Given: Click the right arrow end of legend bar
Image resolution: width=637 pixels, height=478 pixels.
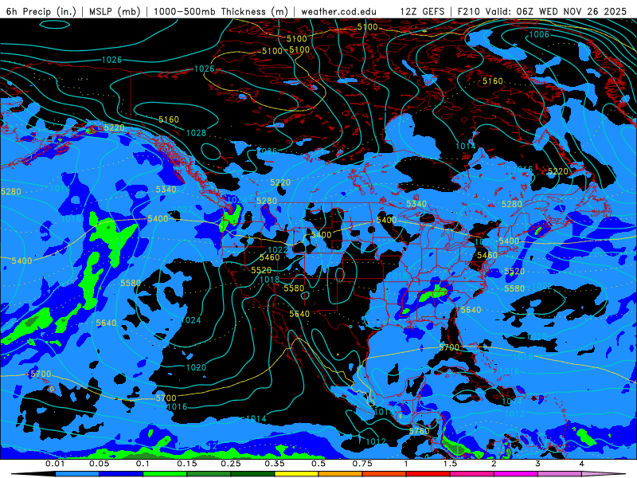Looking at the screenshot, I should coord(604,474).
